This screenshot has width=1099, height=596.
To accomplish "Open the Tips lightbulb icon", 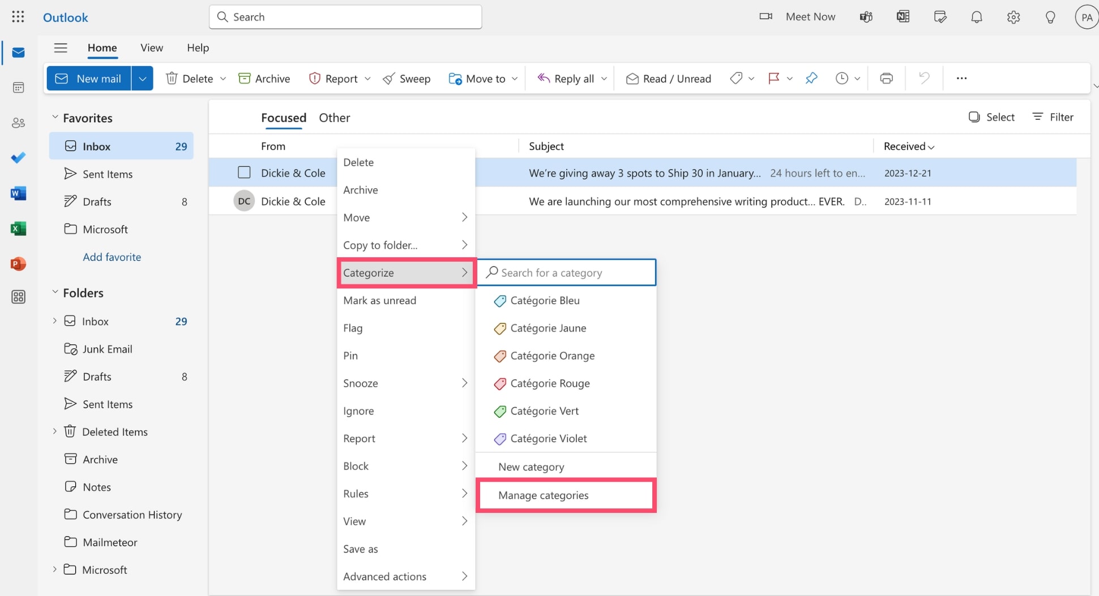I will [1050, 17].
